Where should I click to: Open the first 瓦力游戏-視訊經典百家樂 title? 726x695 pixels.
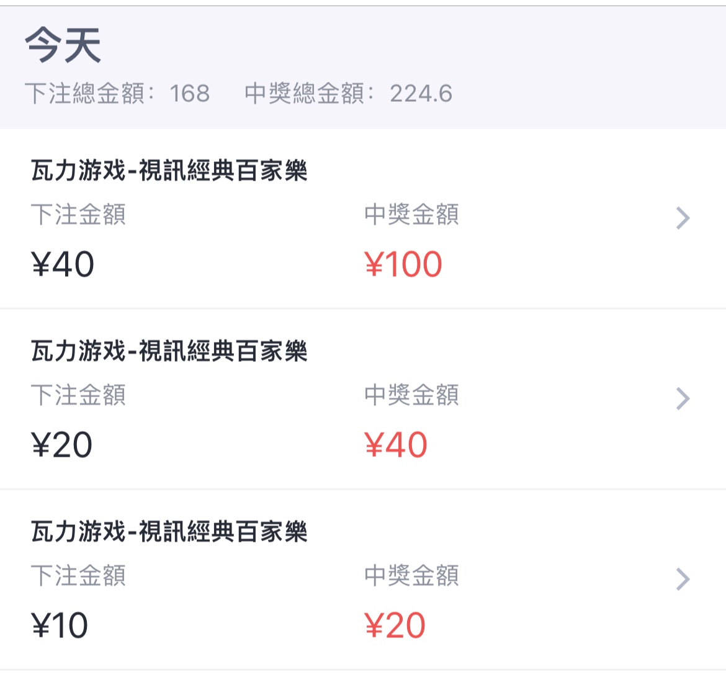tap(169, 170)
